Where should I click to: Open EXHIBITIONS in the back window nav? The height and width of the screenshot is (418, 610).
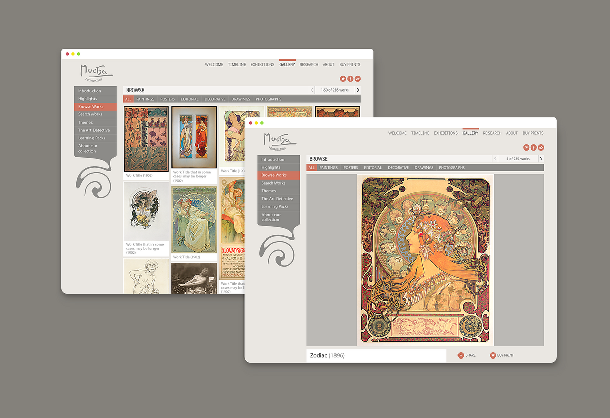pyautogui.click(x=262, y=65)
